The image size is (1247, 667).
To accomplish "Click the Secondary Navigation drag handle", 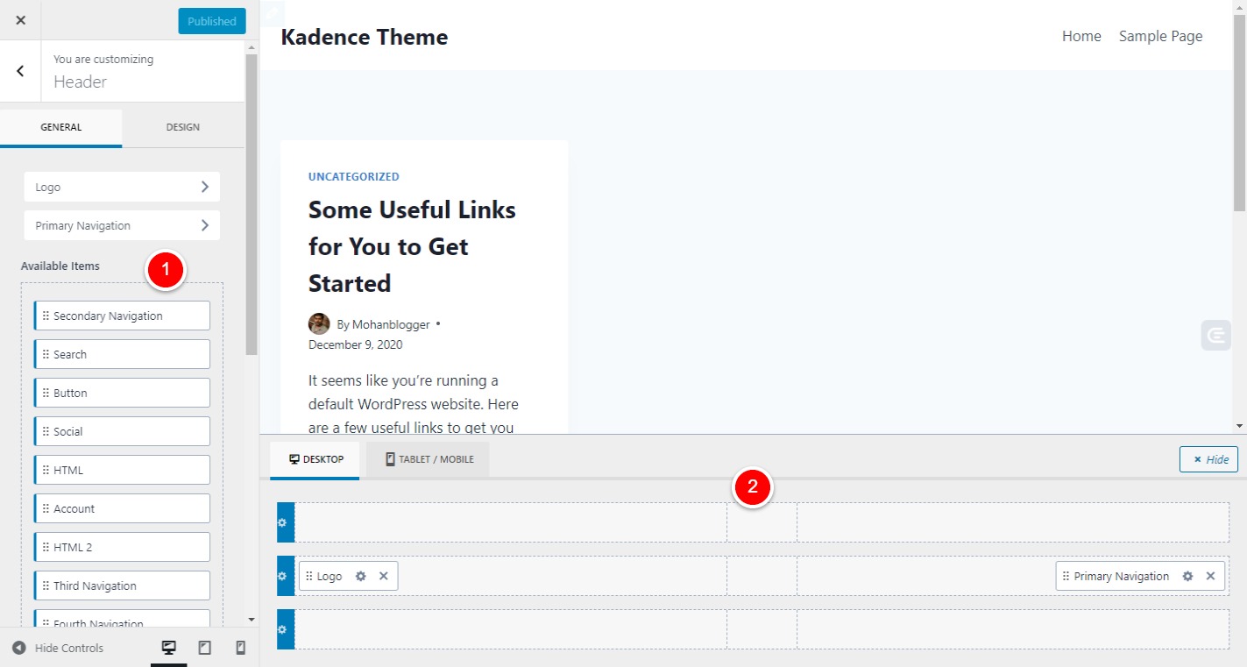I will point(46,316).
